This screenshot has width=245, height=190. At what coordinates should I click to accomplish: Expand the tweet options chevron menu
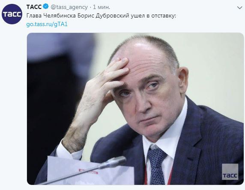[239, 8]
